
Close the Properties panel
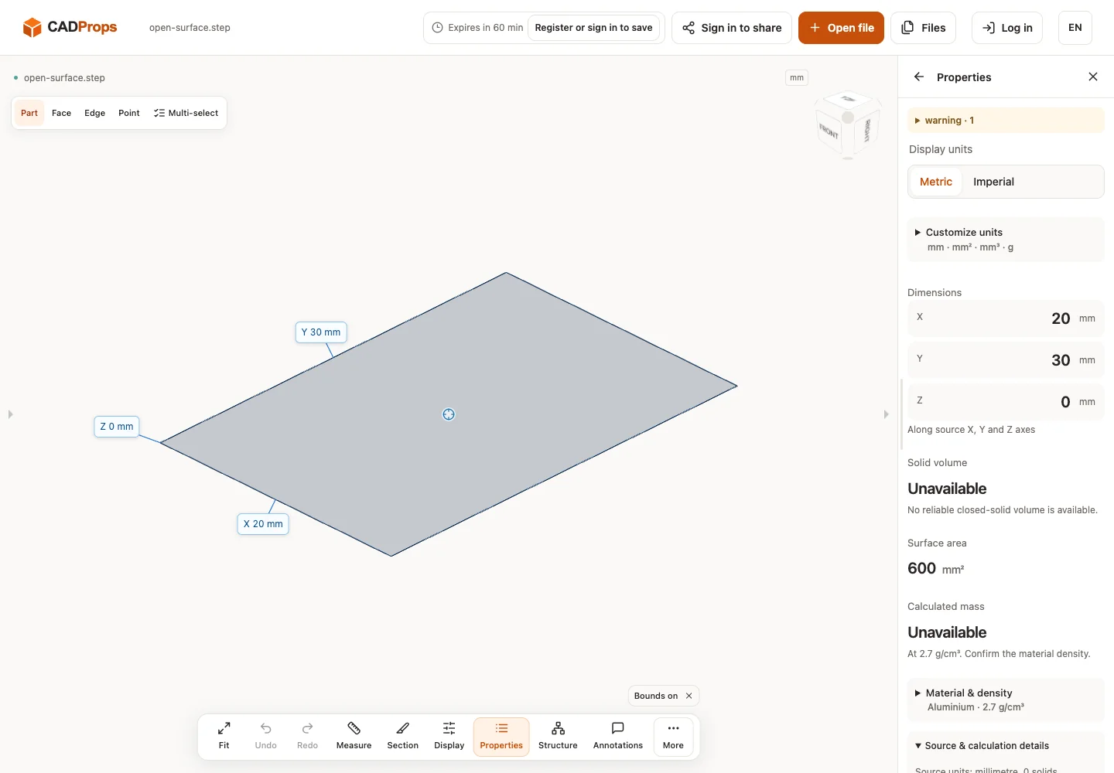point(1093,77)
